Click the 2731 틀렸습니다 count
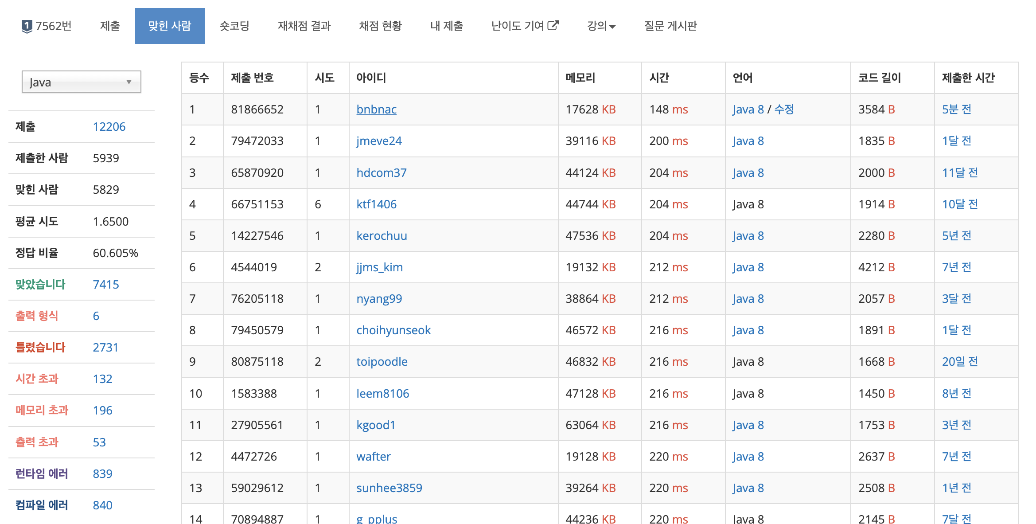The image size is (1036, 524). pos(105,348)
